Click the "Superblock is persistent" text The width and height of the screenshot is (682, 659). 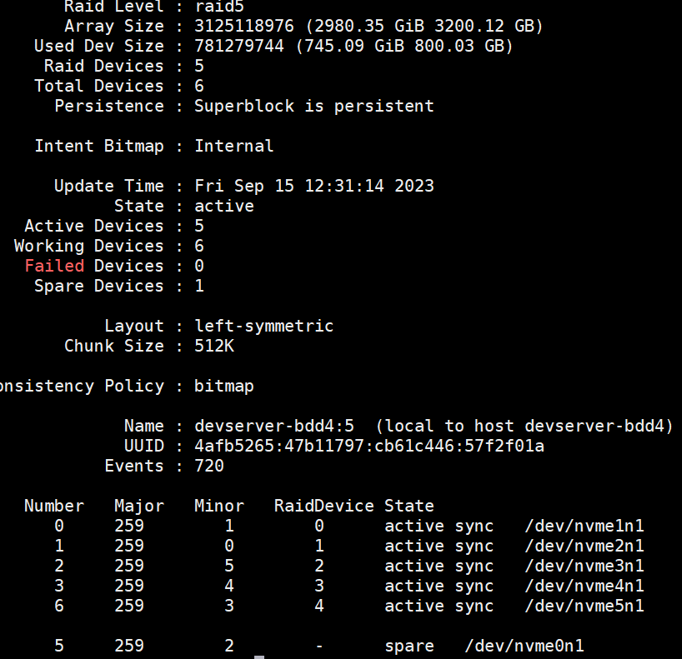(x=314, y=106)
